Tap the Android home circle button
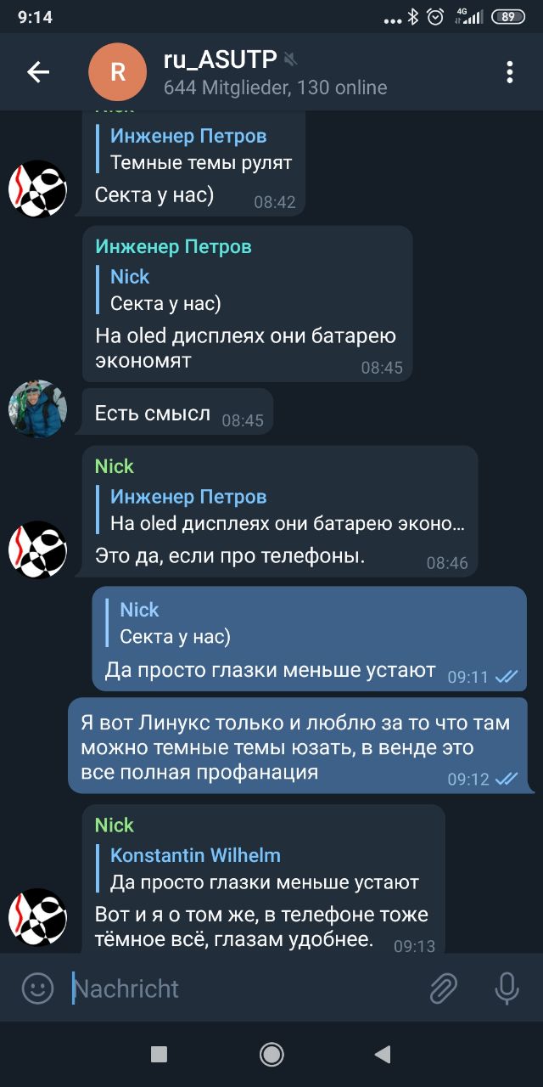Viewport: 543px width, 1087px height. tap(271, 1055)
